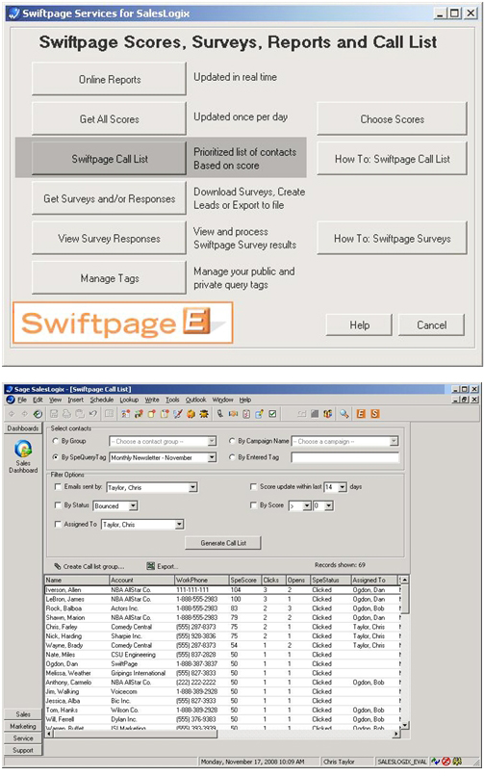The image size is (484, 776).
Task: Click the Get All Scores button
Action: coord(110,118)
